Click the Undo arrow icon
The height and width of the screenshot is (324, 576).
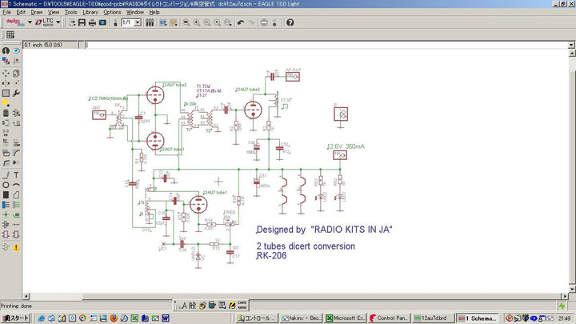click(x=241, y=22)
